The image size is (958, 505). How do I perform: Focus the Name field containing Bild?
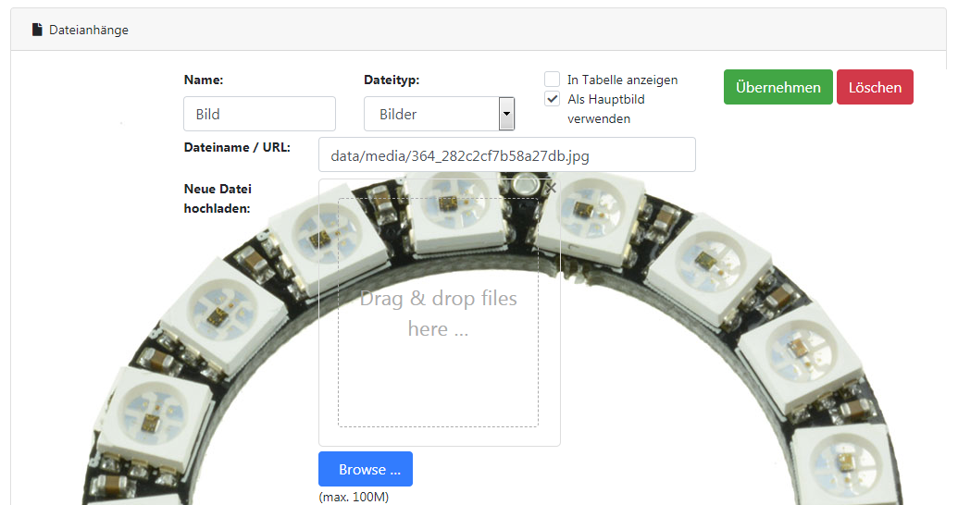click(259, 114)
